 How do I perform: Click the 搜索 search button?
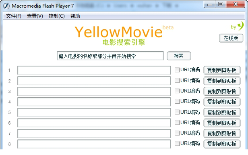(179, 56)
